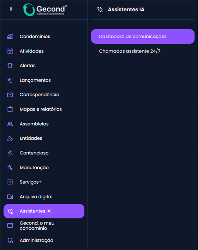
Task: Select the Atividades calendar icon
Action: click(10, 51)
